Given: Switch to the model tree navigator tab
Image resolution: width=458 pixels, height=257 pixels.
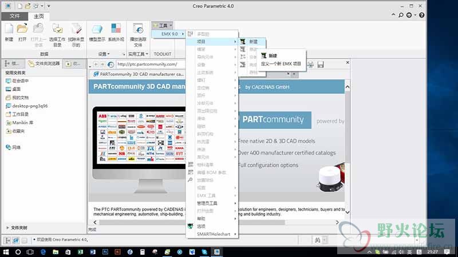Looking at the screenshot, I should [x=12, y=63].
